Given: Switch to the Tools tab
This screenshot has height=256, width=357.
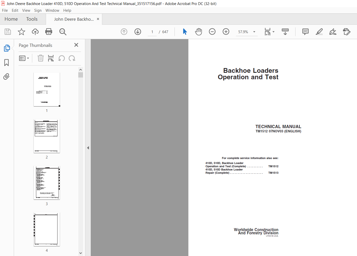Looking at the screenshot, I should pyautogui.click(x=32, y=19).
